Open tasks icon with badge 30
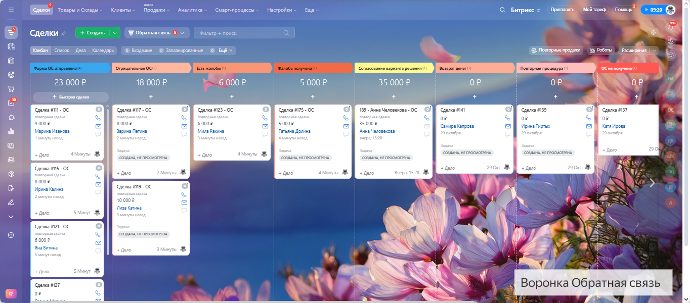Viewport: 690px width, 303px height. pyautogui.click(x=11, y=103)
